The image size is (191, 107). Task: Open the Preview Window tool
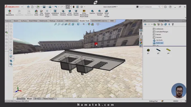pos(63,13)
